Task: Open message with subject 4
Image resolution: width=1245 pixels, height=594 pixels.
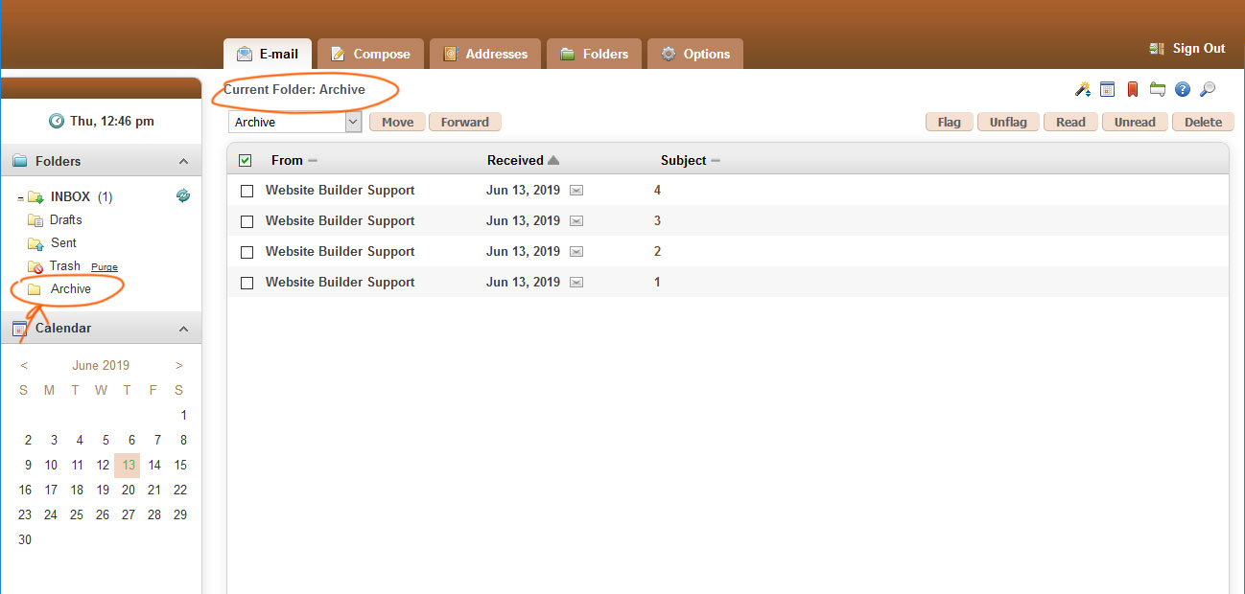Action: coord(657,191)
